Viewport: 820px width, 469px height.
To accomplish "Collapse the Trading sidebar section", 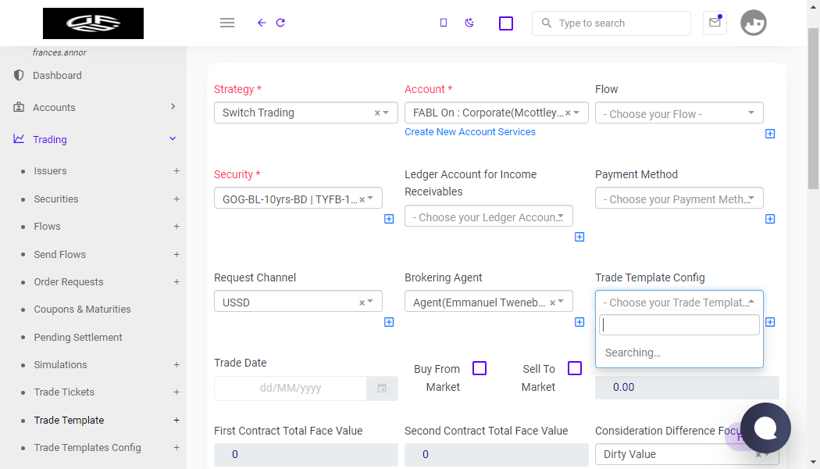I will [173, 138].
